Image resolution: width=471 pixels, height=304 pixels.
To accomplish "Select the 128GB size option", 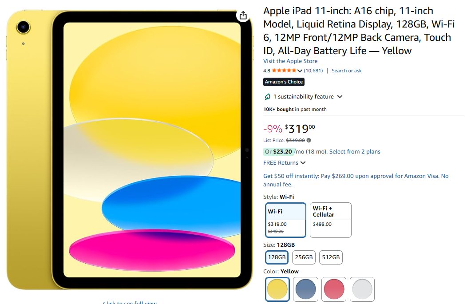I will 277,257.
